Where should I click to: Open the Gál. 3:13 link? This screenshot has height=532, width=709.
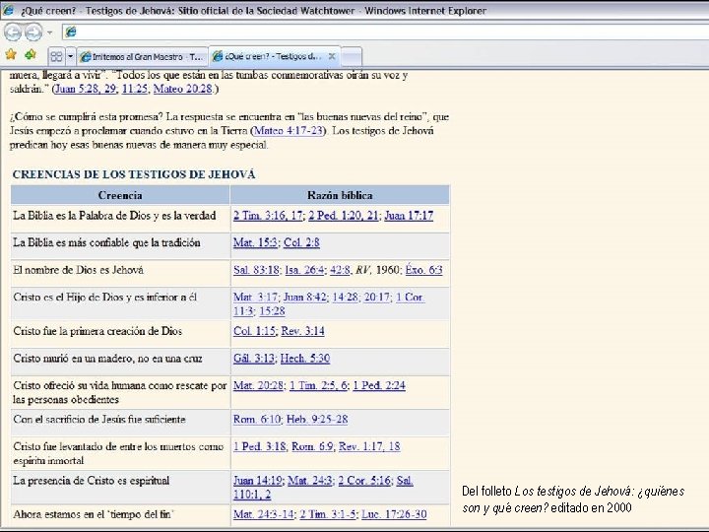254,359
